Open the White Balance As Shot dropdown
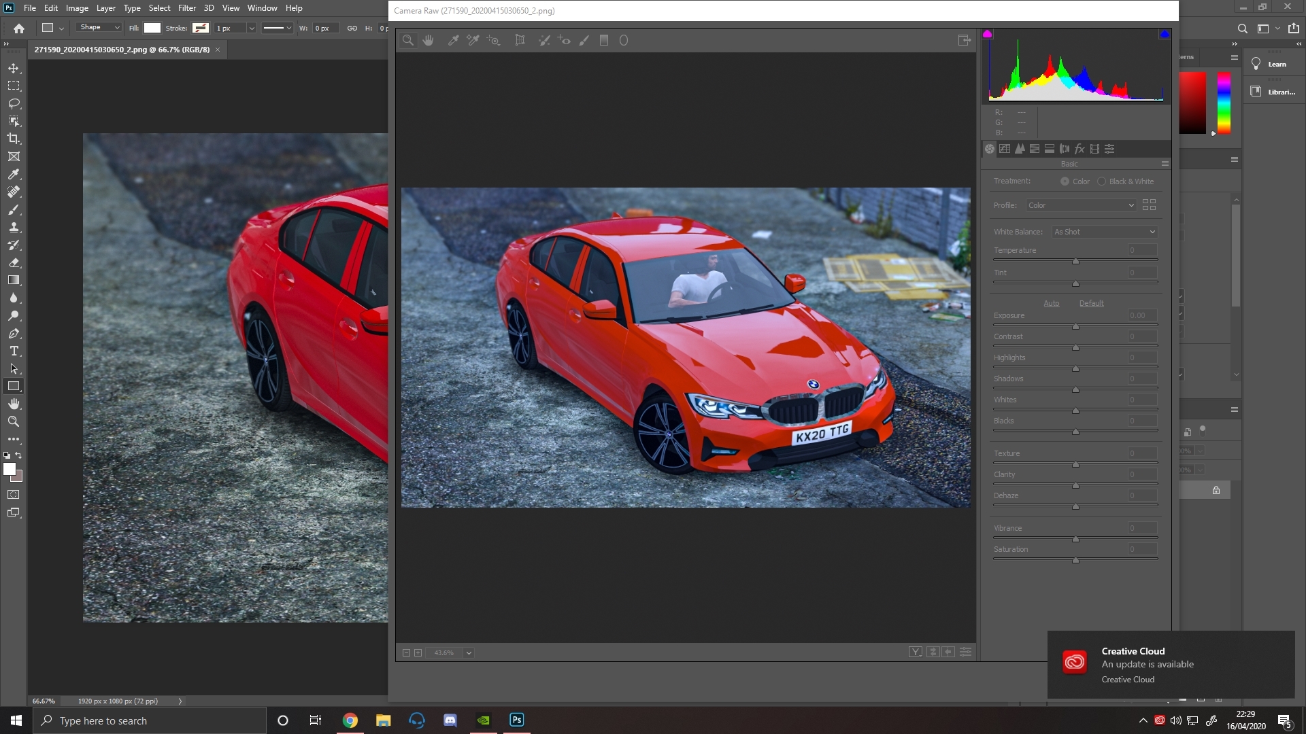The image size is (1306, 734). [x=1104, y=232]
